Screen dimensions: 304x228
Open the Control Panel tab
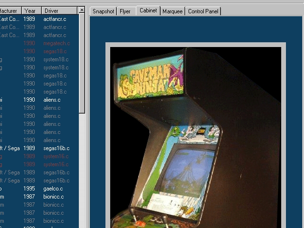coord(203,11)
